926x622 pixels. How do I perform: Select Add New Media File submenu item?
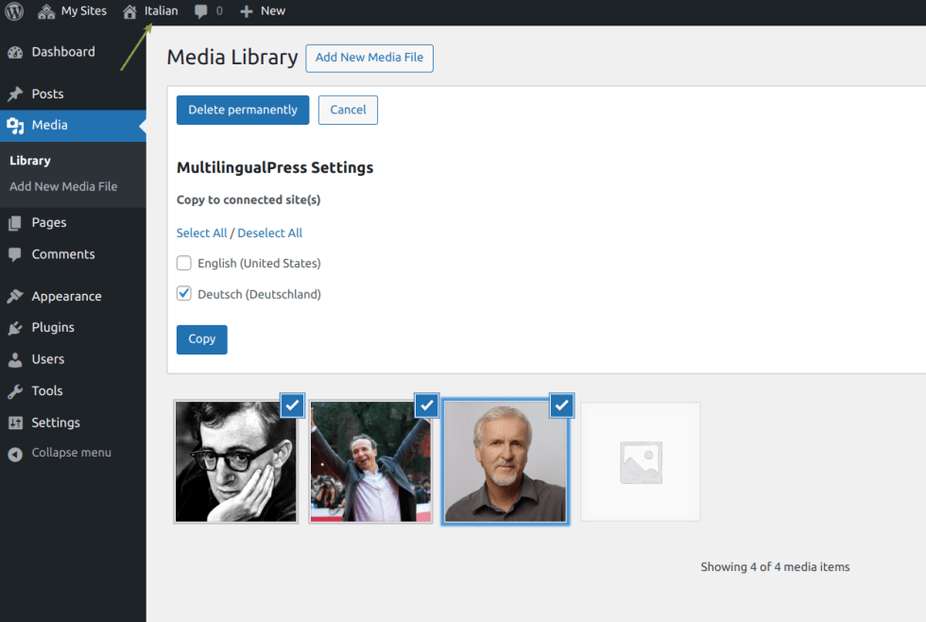tap(63, 186)
